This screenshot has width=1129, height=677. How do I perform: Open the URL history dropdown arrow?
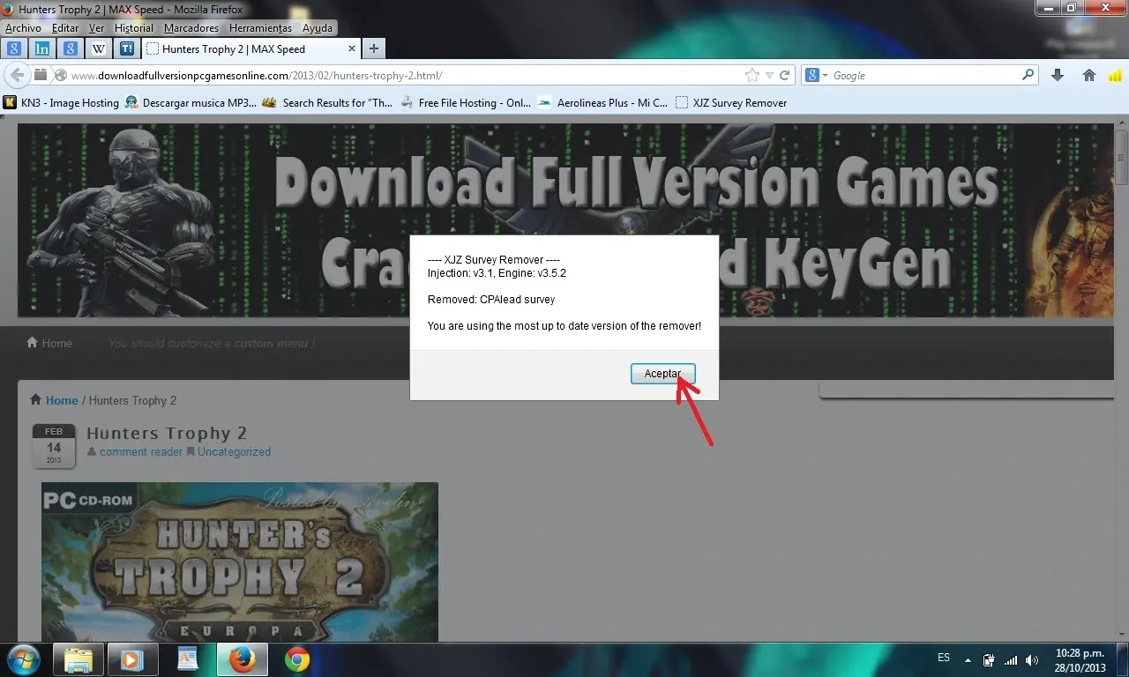point(769,76)
